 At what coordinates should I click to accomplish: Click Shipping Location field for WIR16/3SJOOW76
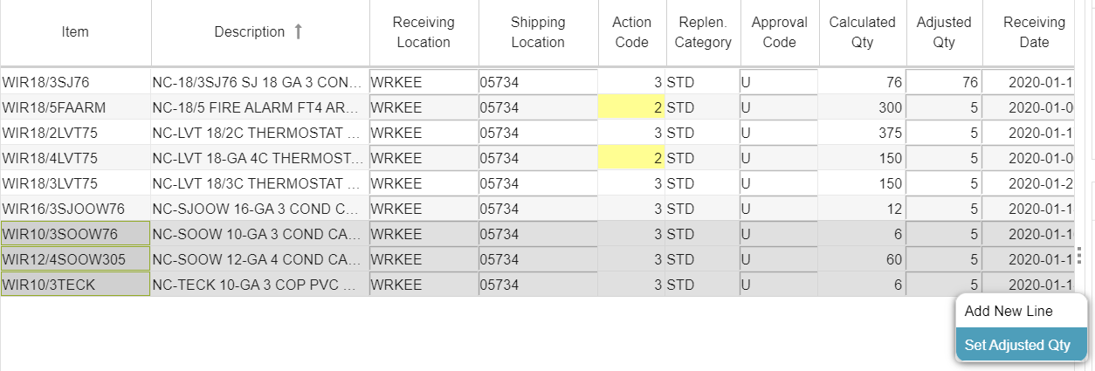pyautogui.click(x=538, y=210)
